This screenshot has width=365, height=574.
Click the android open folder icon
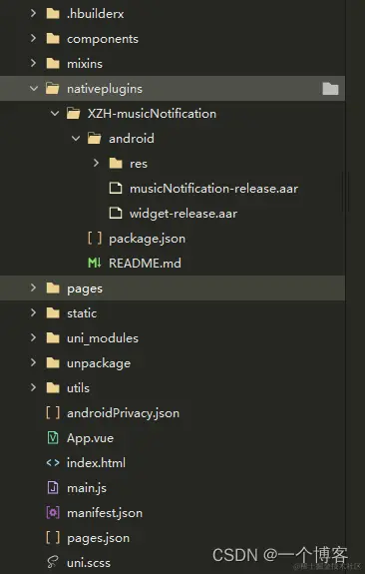95,139
